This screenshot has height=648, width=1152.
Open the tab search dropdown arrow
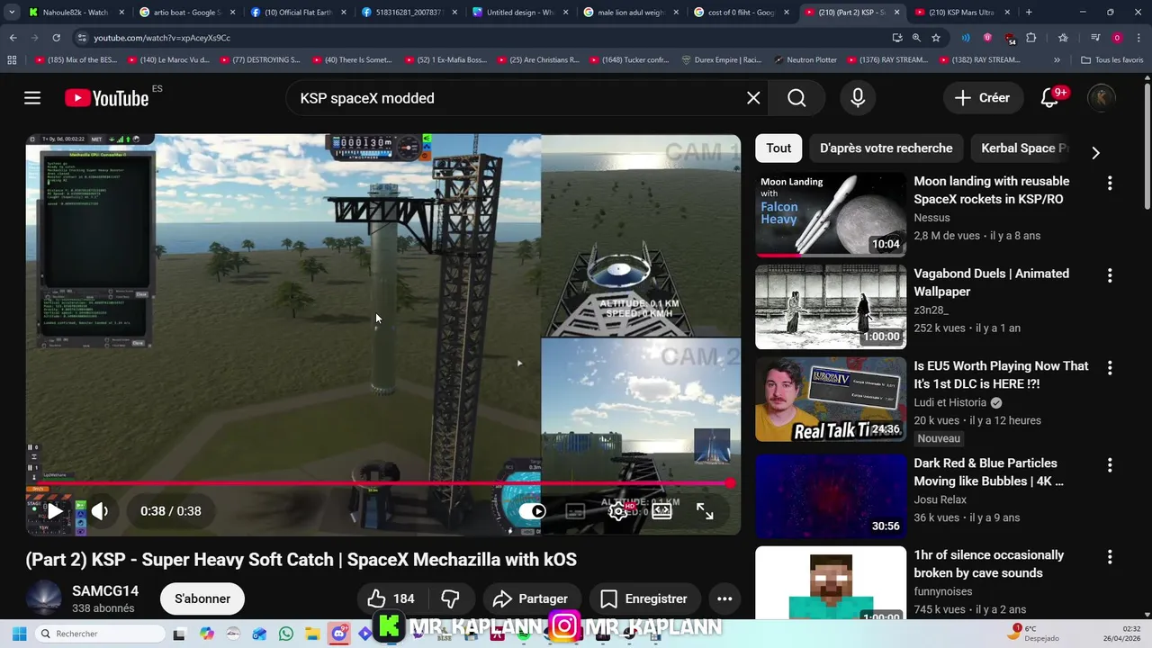(x=11, y=13)
